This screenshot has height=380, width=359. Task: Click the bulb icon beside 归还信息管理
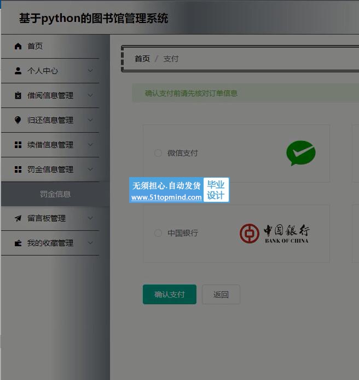(x=18, y=120)
